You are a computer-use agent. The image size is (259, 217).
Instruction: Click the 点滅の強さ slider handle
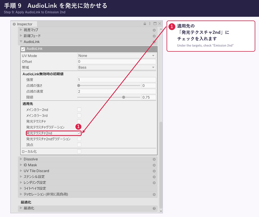(79, 86)
